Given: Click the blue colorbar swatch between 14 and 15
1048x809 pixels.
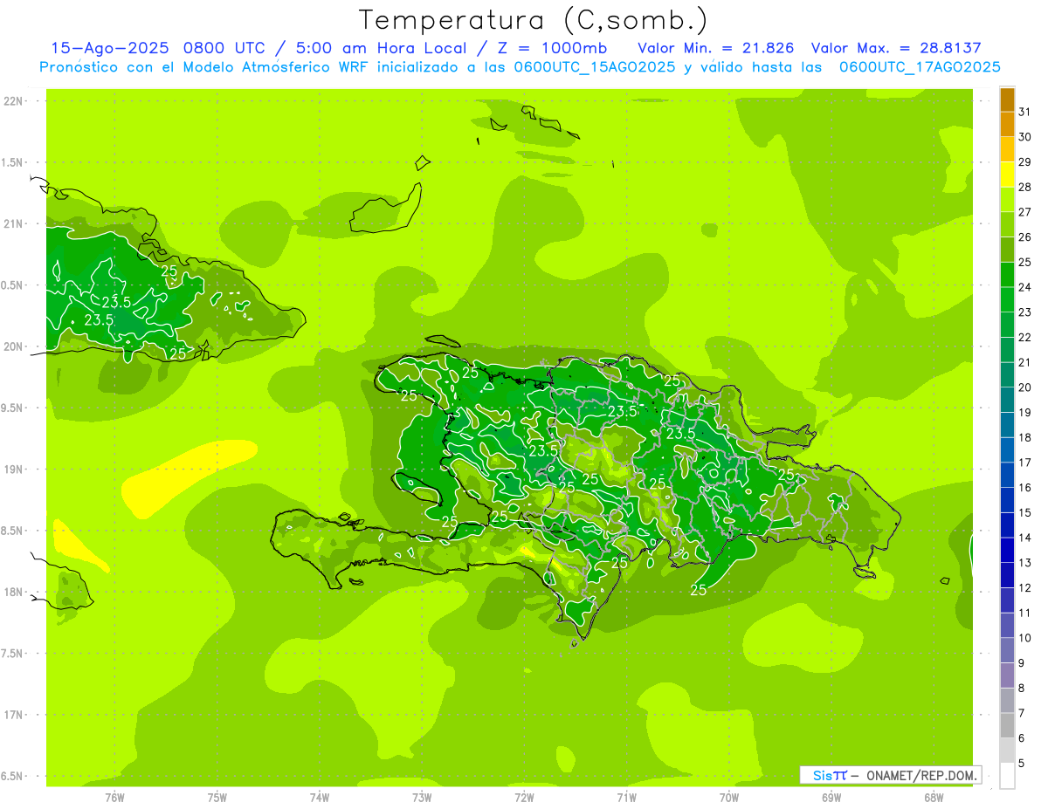Looking at the screenshot, I should (1007, 525).
